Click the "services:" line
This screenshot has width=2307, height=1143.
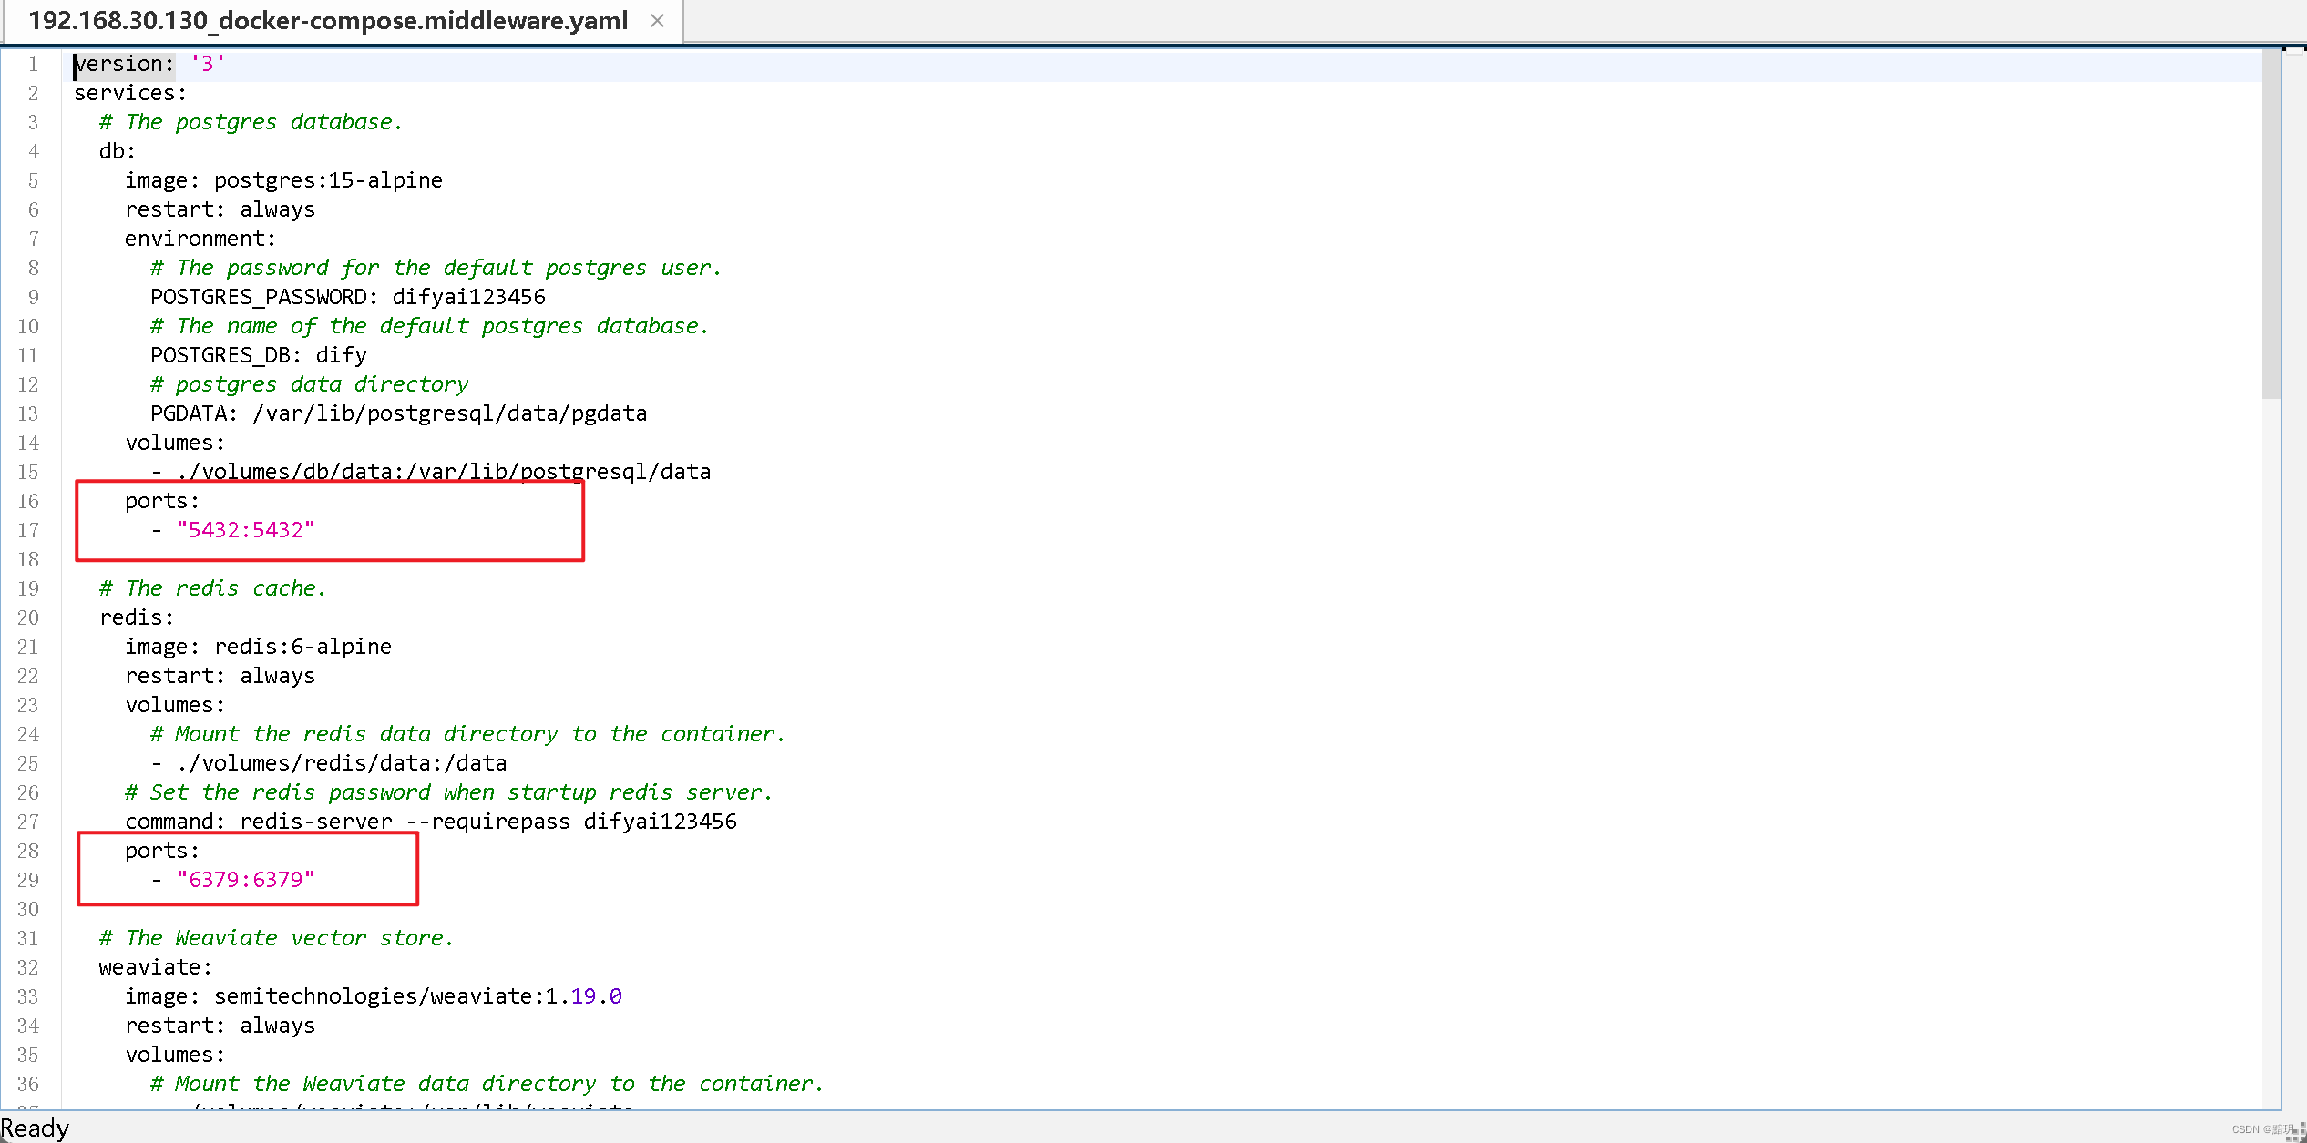coord(130,93)
